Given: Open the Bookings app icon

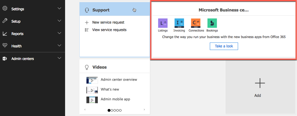Looking at the screenshot, I should click(x=212, y=23).
